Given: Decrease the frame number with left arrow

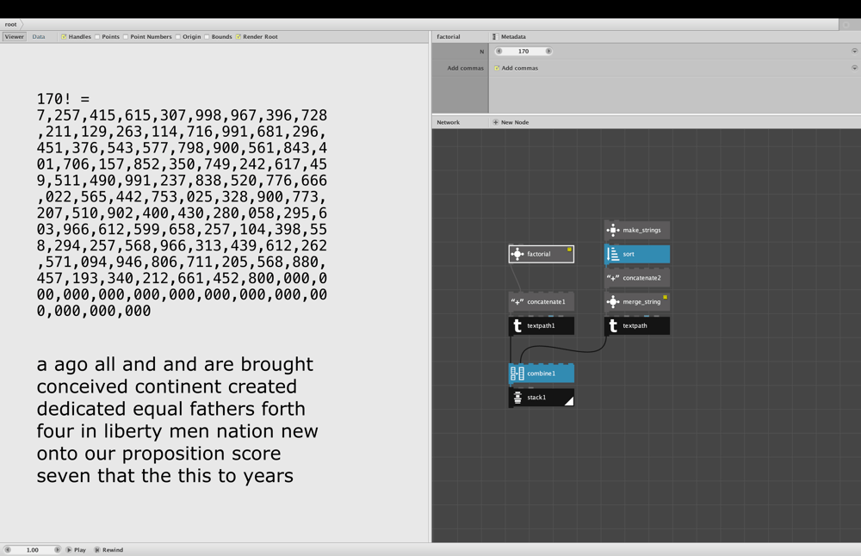Looking at the screenshot, I should point(7,550).
